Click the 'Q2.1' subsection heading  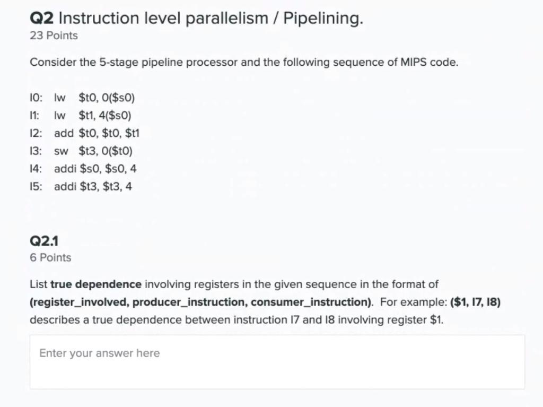click(45, 240)
